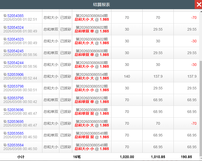Screen dimensions: 202x161
Task: Open bet order 52053585
Action: tap(15, 133)
